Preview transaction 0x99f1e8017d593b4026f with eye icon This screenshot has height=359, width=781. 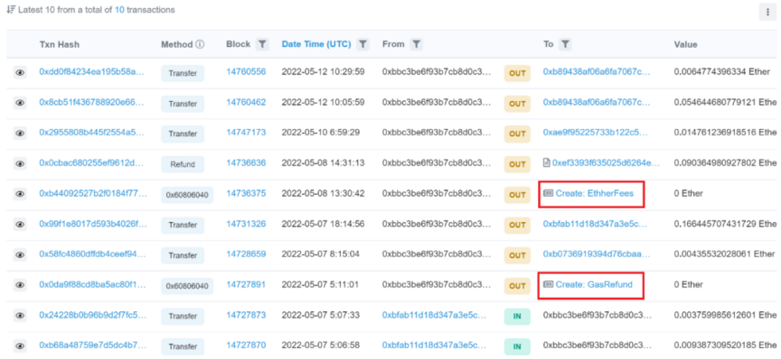[20, 225]
